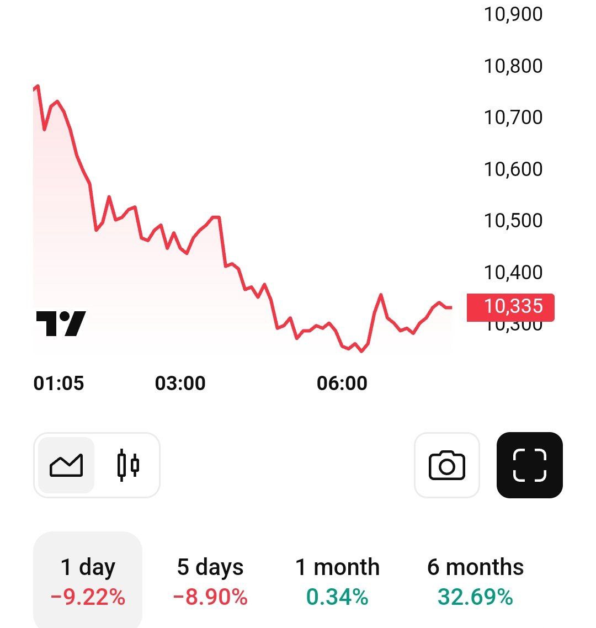Click the 32.69% six-month change value
Screen dimensions: 596x628
tap(475, 597)
